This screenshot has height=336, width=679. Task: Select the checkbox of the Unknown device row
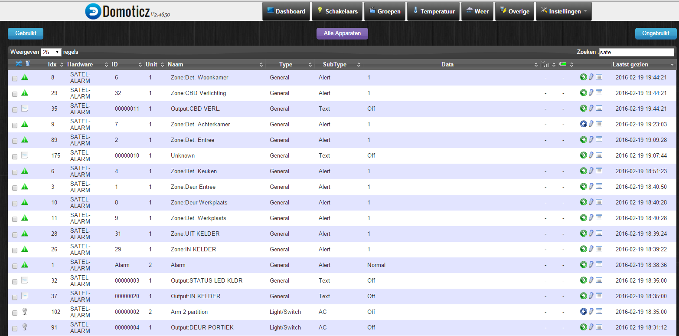[x=15, y=157]
